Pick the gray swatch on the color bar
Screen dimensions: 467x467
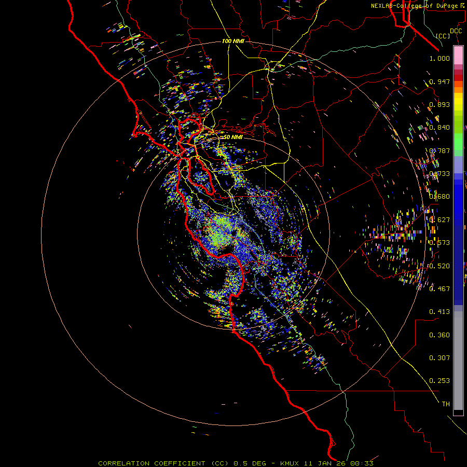click(458, 361)
